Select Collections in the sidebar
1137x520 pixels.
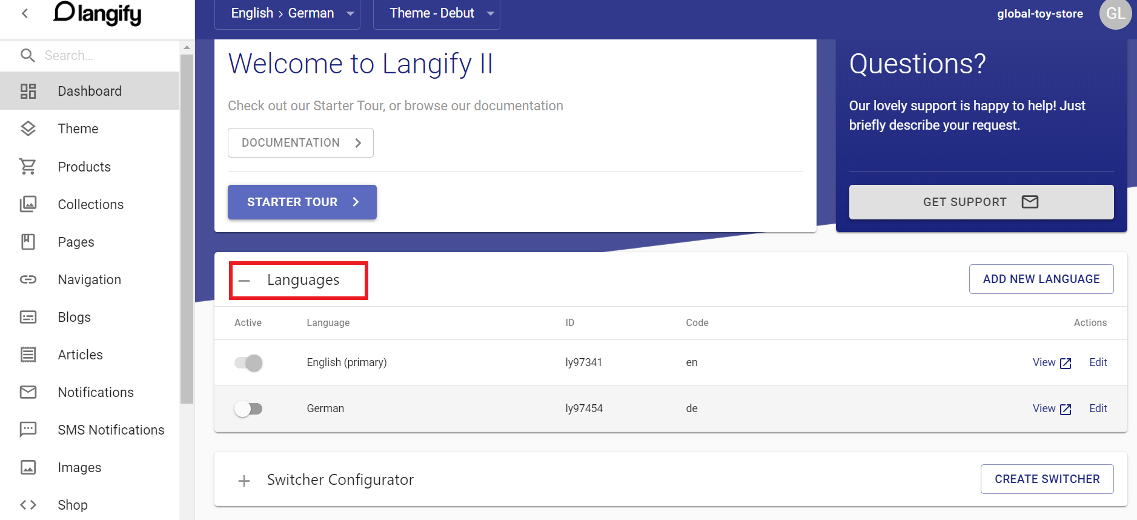pyautogui.click(x=90, y=204)
